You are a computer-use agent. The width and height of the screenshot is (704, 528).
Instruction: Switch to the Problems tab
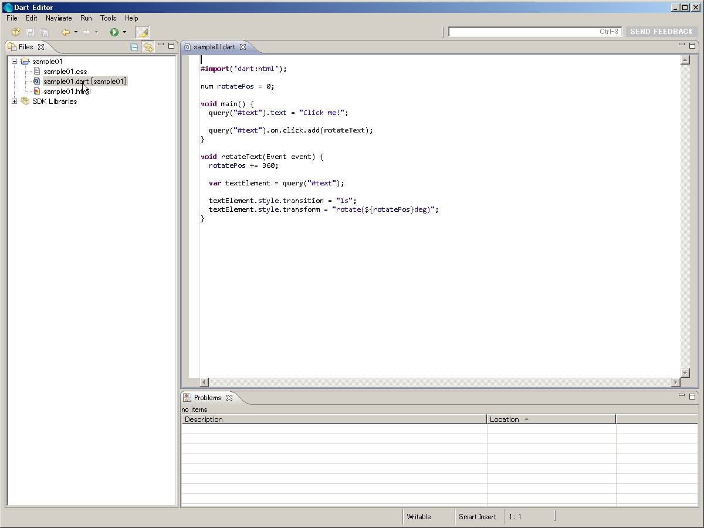208,398
